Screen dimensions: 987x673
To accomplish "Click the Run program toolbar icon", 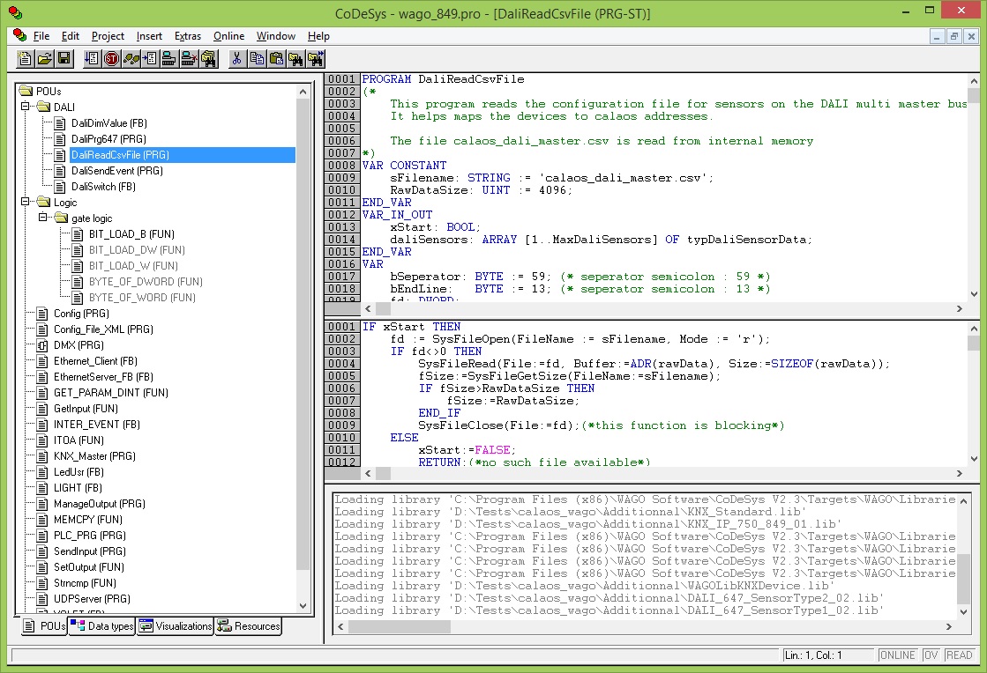I will (92, 59).
